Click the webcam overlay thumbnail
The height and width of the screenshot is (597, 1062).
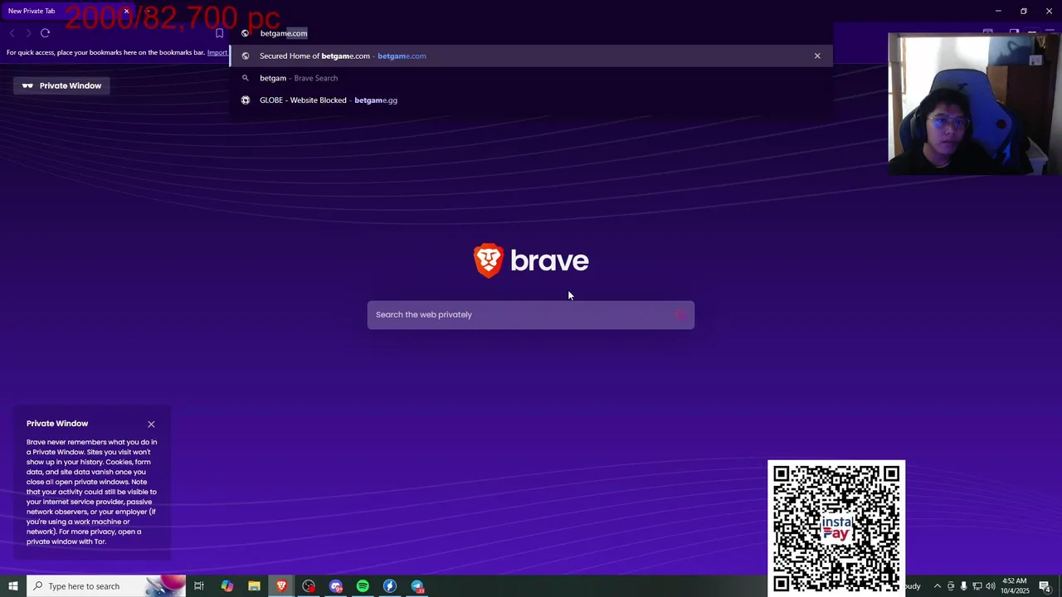975,104
